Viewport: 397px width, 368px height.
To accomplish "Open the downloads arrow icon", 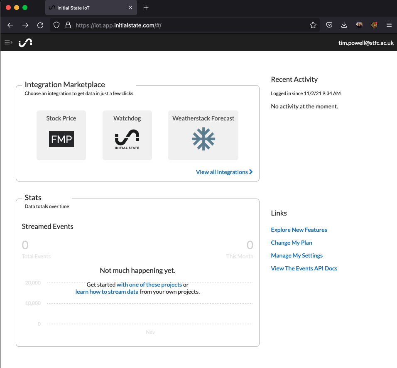I will (x=344, y=25).
